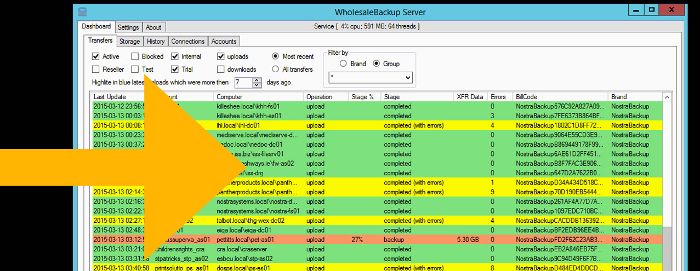This screenshot has width=700, height=271.
Task: Click BillCode NostraBackup576C92A827A09
Action: click(x=560, y=106)
